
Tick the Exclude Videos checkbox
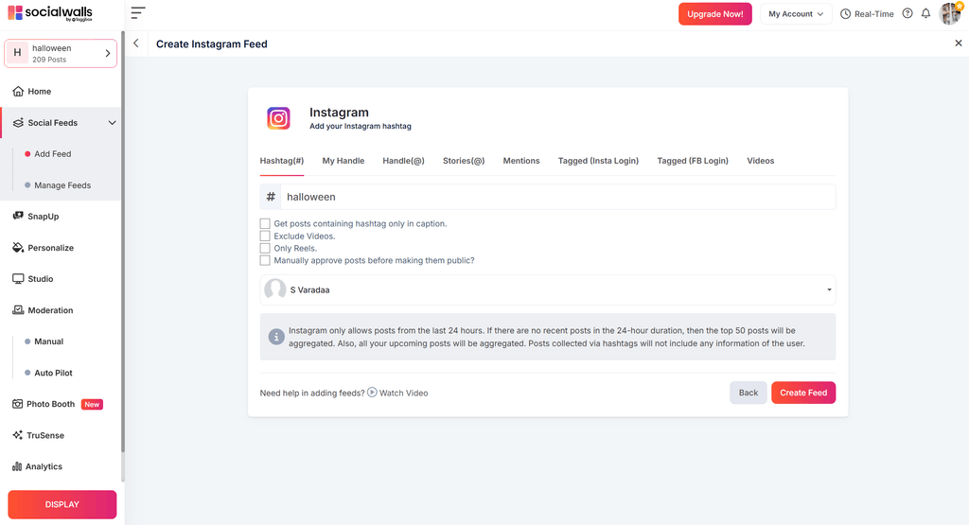[265, 236]
